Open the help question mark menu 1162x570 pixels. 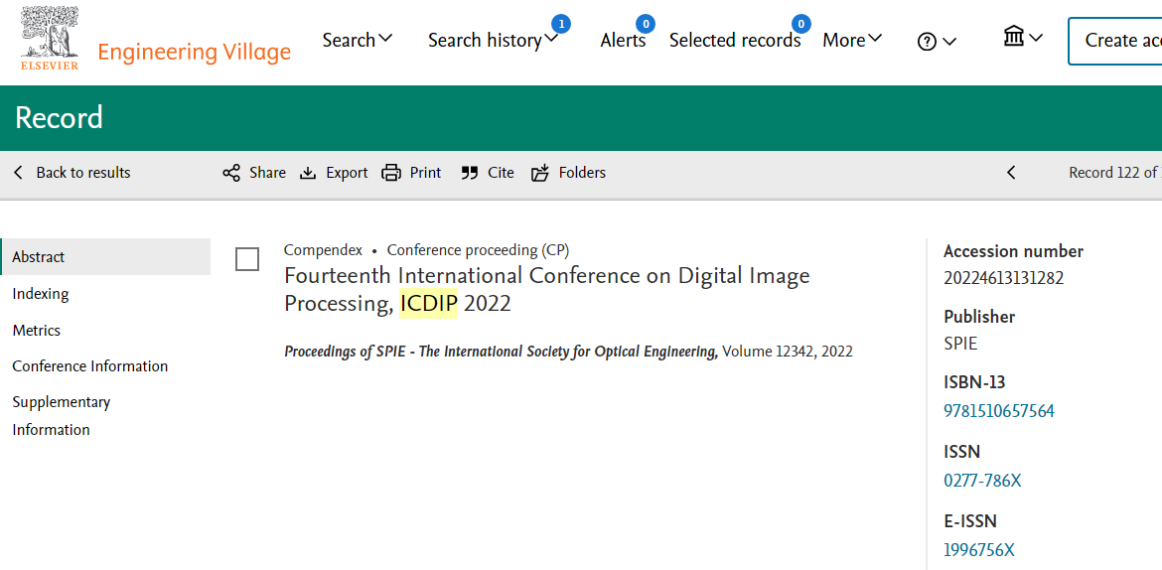point(937,42)
